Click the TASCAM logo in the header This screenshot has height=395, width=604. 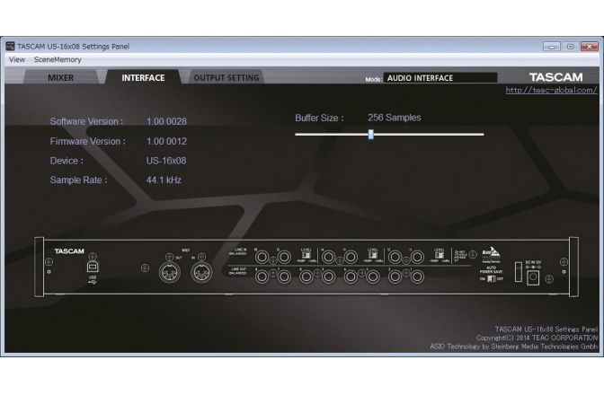pyautogui.click(x=555, y=77)
